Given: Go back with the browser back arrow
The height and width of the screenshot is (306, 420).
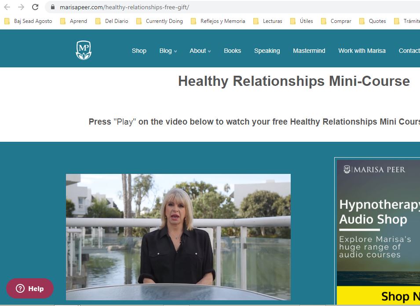Looking at the screenshot, I should (x=7, y=7).
